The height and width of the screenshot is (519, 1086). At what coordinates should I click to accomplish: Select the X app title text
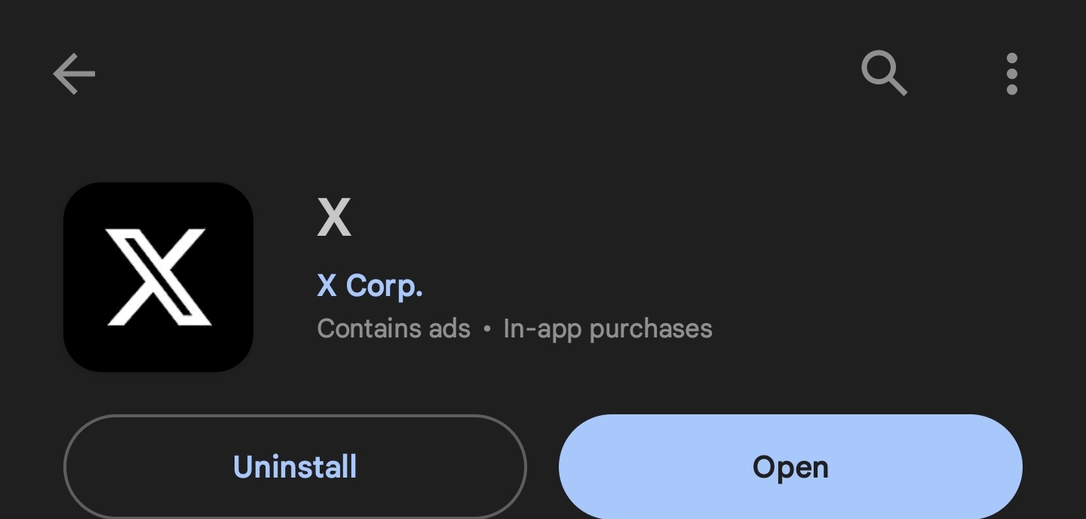tap(334, 218)
